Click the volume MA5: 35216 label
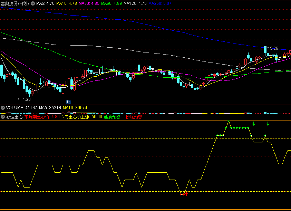The image size is (291, 211). [50, 108]
